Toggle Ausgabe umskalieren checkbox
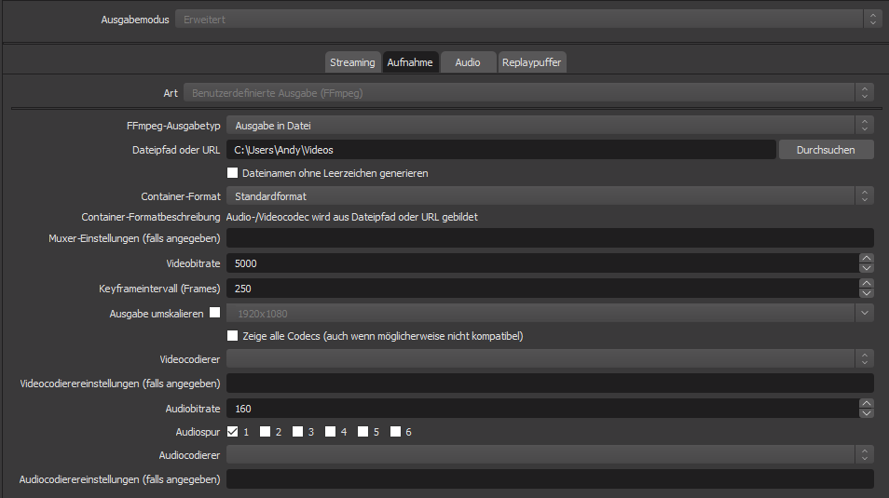The width and height of the screenshot is (889, 498). point(214,314)
